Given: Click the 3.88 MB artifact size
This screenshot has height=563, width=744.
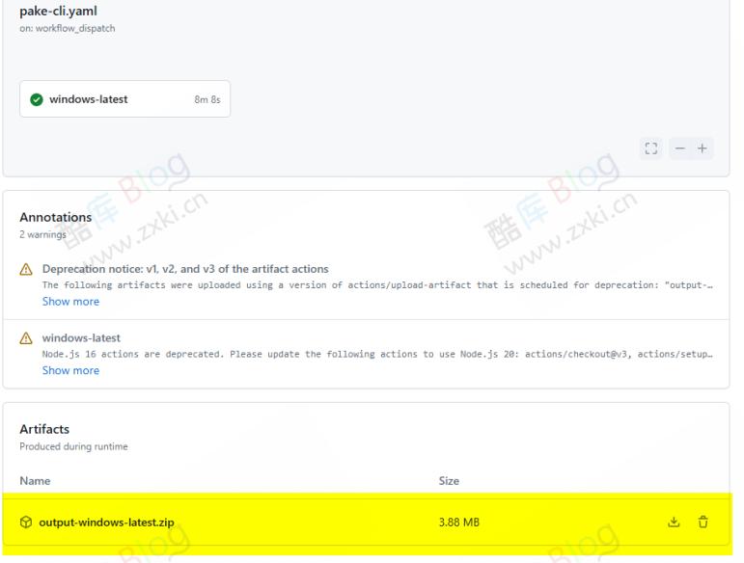Looking at the screenshot, I should click(458, 523).
